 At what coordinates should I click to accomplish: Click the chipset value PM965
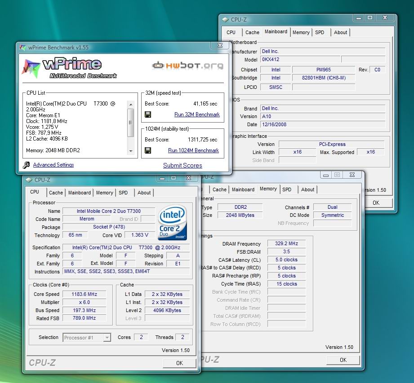click(x=324, y=70)
